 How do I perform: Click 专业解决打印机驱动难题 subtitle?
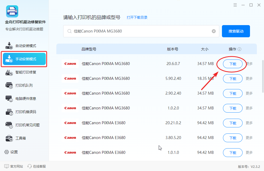(x=24, y=29)
